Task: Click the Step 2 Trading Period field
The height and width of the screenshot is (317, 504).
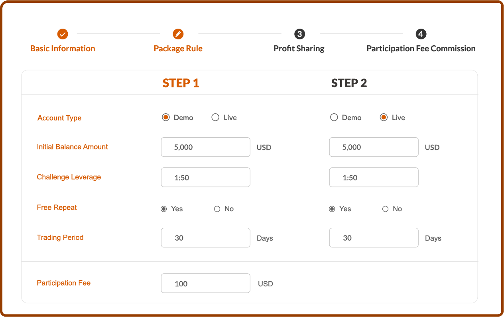Action: (x=374, y=238)
